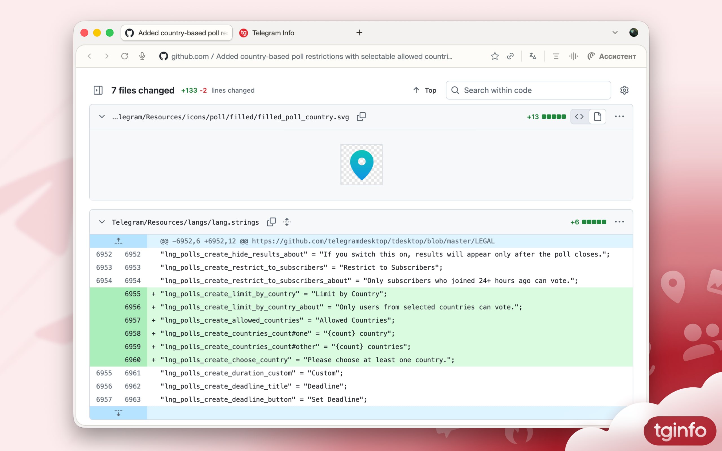The image size is (722, 451).
Task: Click the GitHub site icon in address bar
Action: click(164, 56)
